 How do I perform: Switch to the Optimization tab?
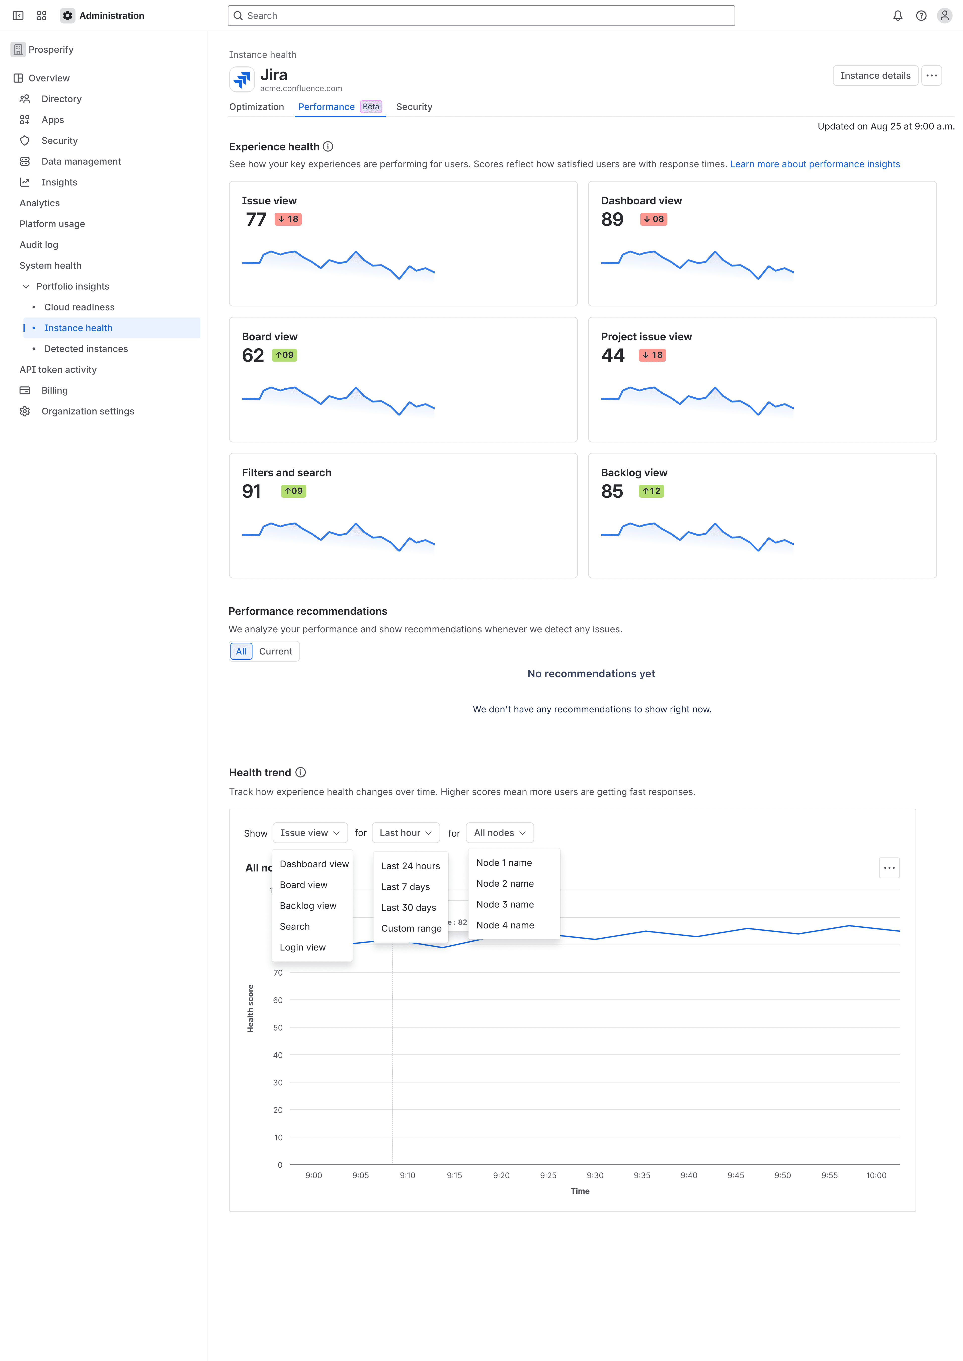[257, 107]
